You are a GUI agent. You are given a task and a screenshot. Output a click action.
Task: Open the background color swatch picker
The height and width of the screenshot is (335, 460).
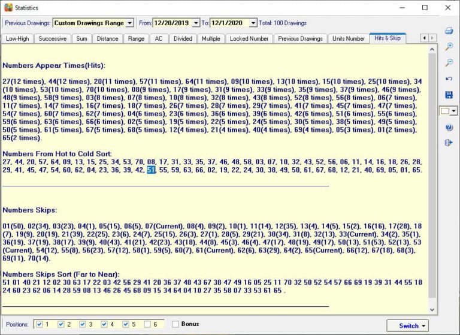tap(449, 111)
